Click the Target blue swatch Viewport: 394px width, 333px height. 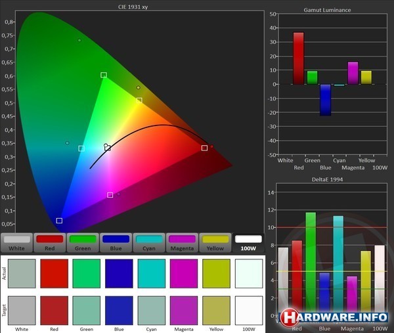(x=119, y=310)
